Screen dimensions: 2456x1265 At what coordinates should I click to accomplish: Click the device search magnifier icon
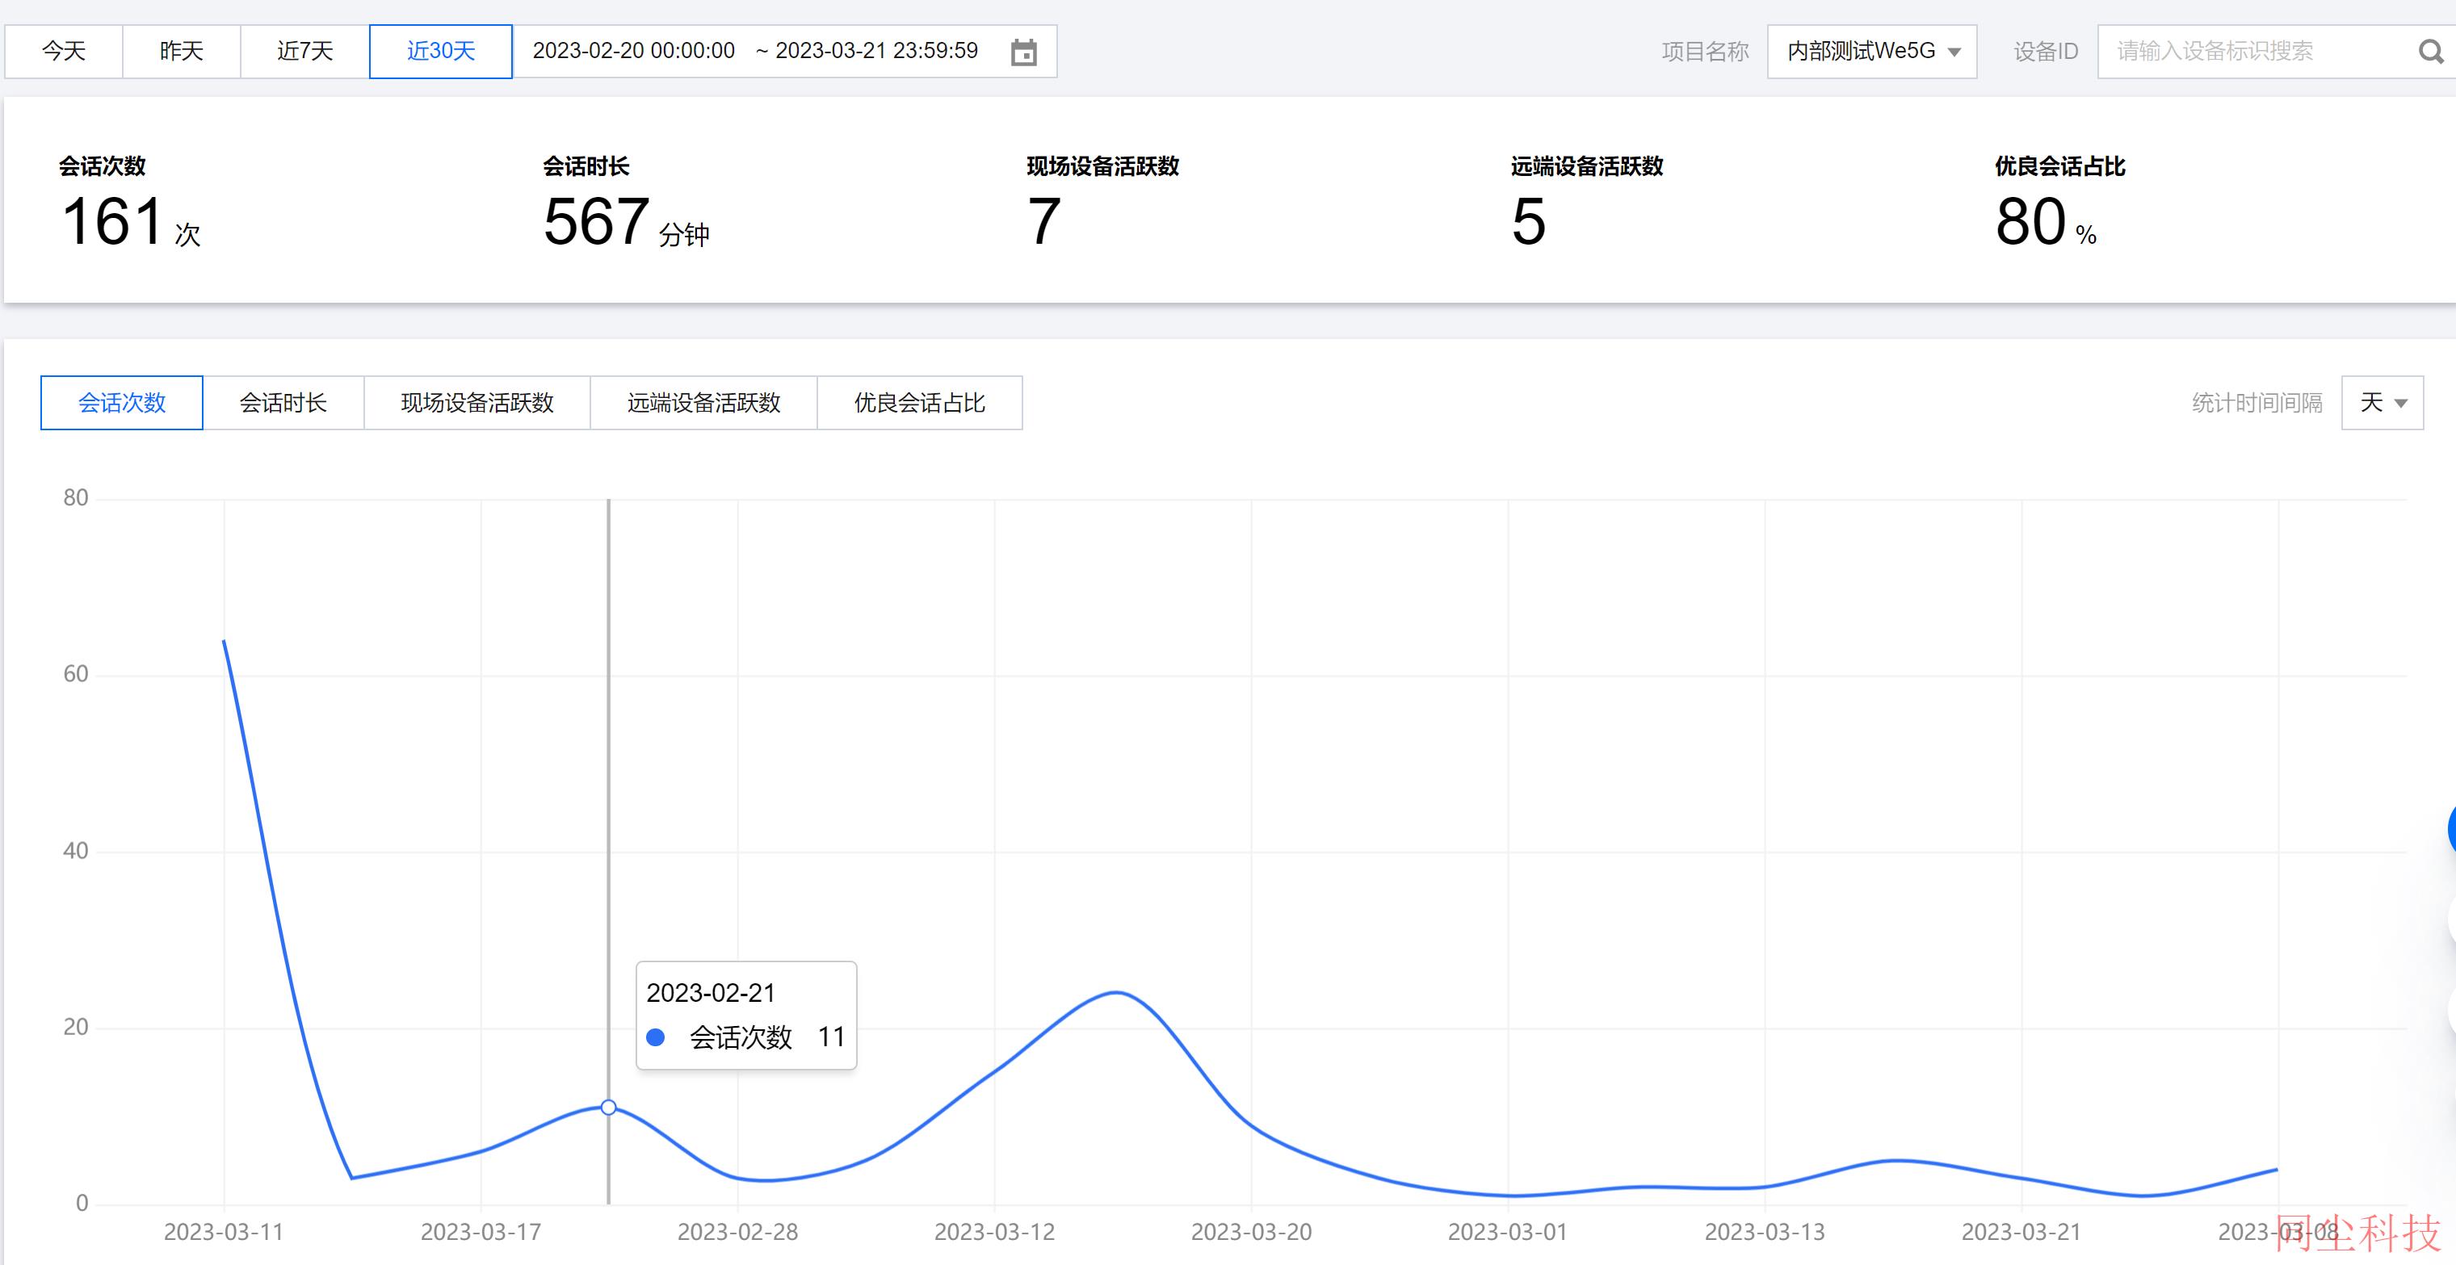point(2430,52)
